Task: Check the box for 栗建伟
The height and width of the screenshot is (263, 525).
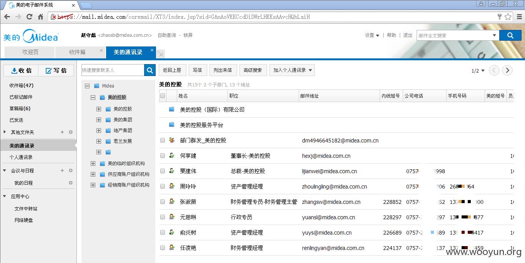Action: [163, 171]
